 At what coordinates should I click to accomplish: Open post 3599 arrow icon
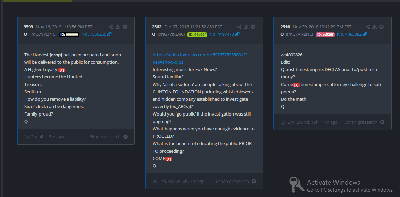pos(125,27)
